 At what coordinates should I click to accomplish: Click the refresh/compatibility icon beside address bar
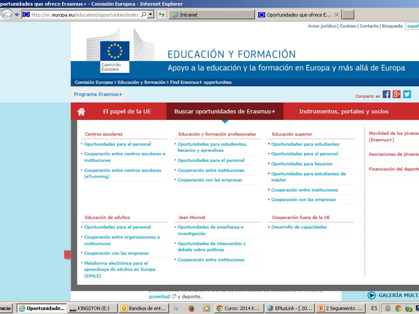[161, 14]
